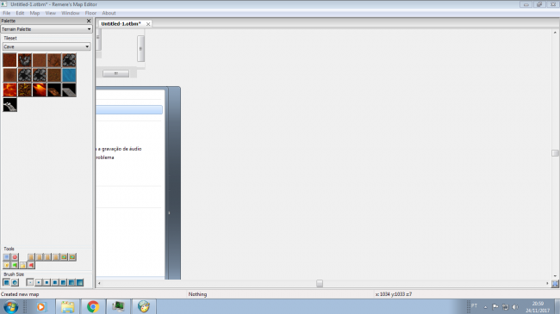Click the horizontal scrollbar thumb of the map
Image resolution: width=560 pixels, height=314 pixels.
pyautogui.click(x=320, y=283)
